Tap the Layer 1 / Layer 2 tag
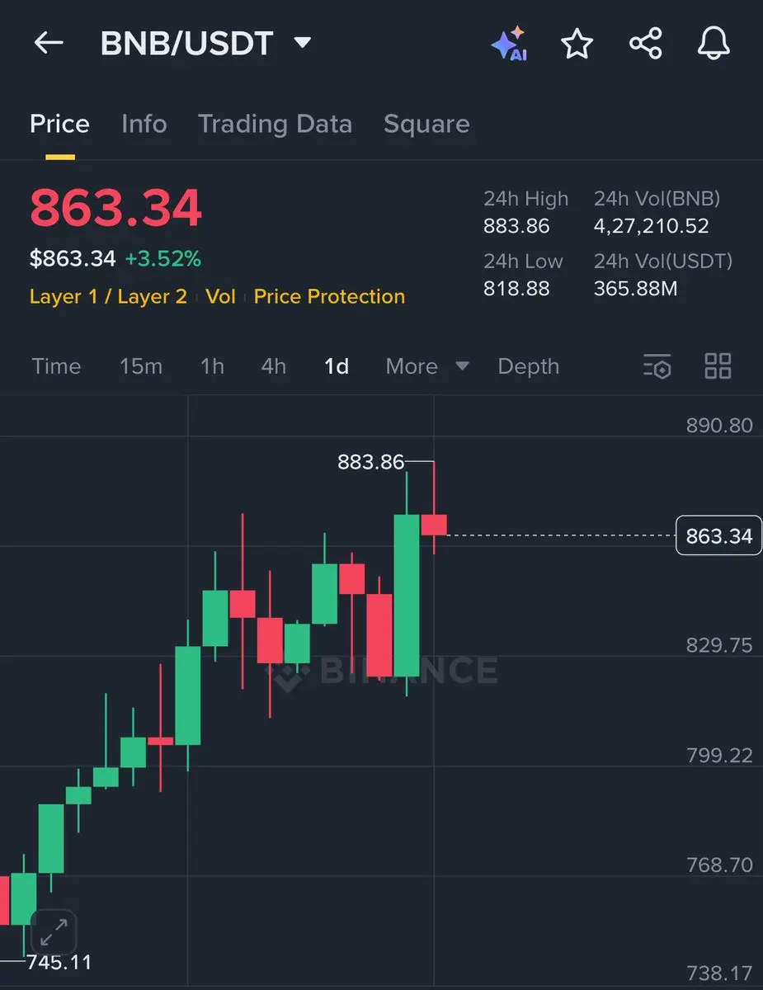 pos(108,297)
